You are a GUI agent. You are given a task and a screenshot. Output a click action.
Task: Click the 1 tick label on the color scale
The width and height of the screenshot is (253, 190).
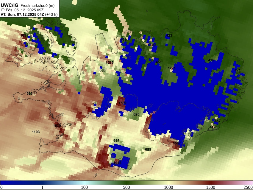click(x=42, y=187)
